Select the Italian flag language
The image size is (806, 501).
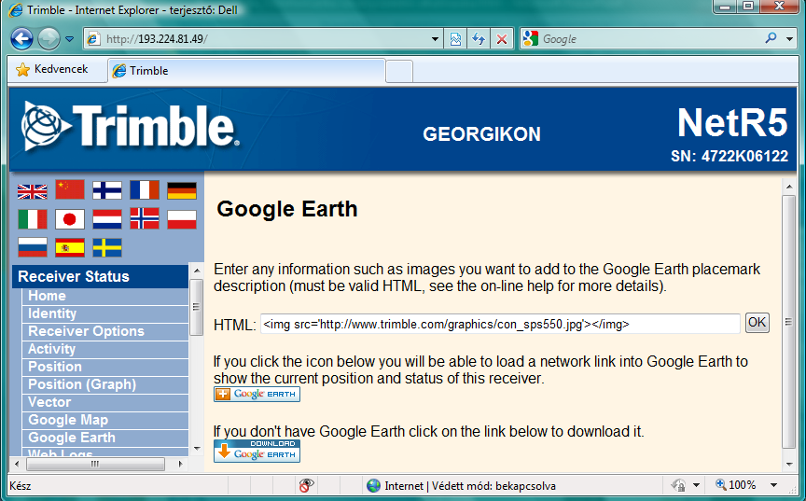33,219
